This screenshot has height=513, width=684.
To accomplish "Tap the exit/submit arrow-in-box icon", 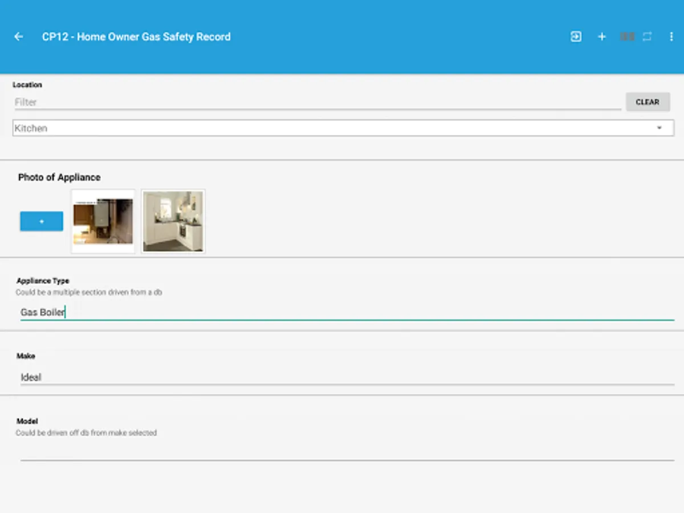I will [x=576, y=36].
